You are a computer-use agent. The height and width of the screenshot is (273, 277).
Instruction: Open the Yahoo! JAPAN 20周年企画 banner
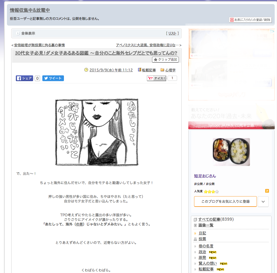pyautogui.click(x=232, y=117)
